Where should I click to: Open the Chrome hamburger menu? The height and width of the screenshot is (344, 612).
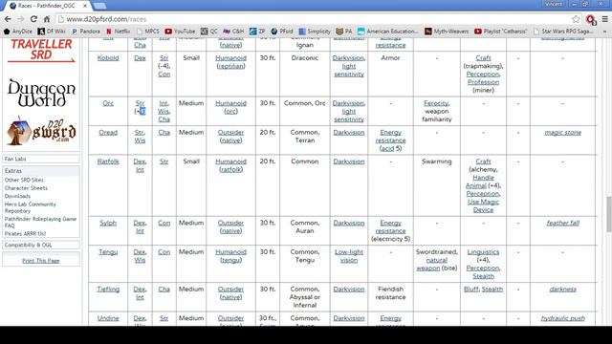click(x=604, y=19)
